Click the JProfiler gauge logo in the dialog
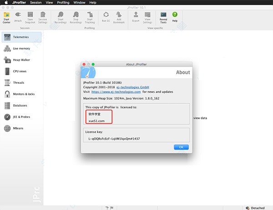This screenshot has height=210, width=273. click(x=88, y=72)
